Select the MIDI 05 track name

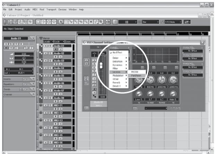pos(62,135)
